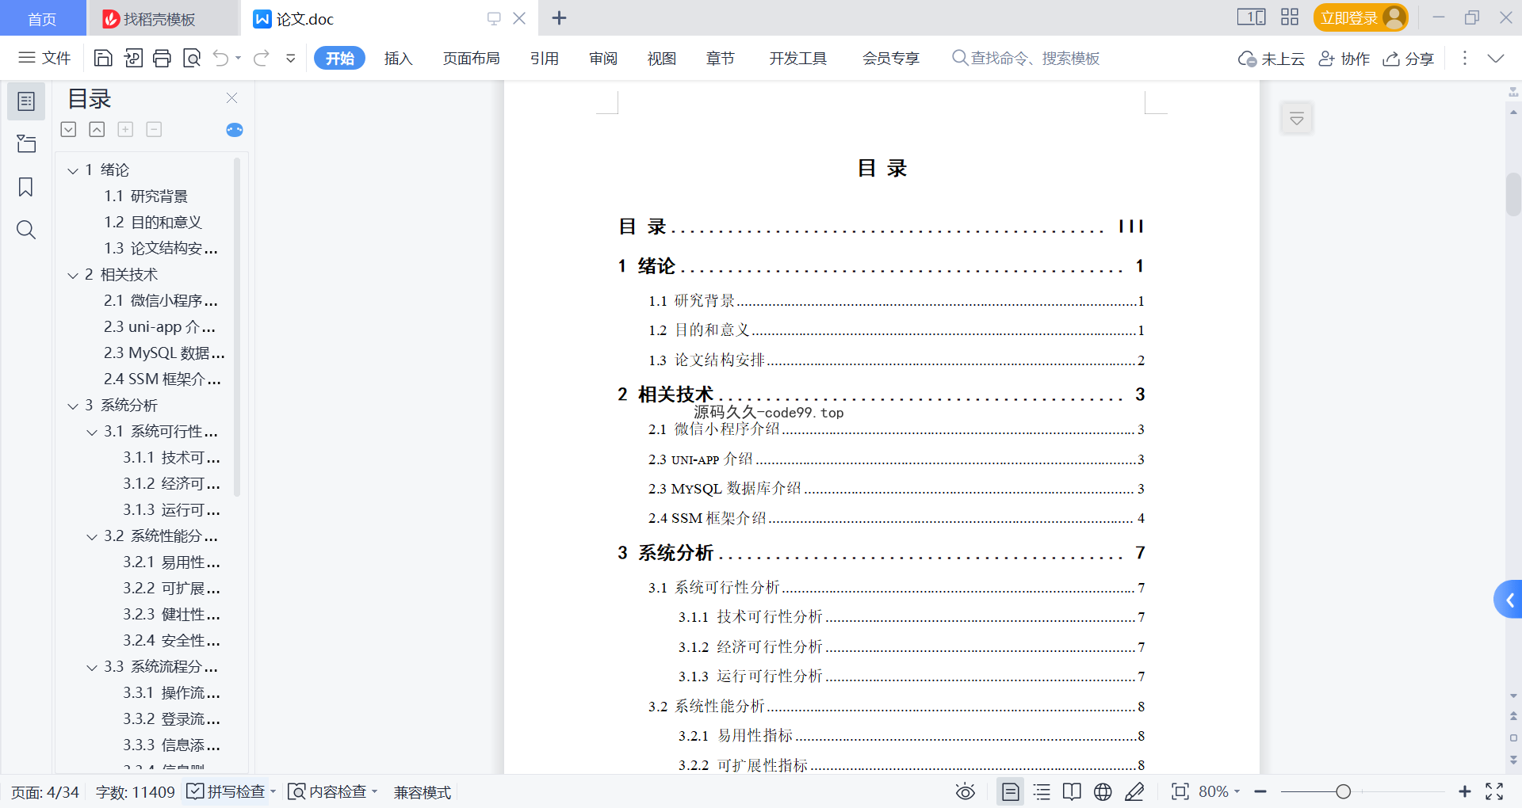The width and height of the screenshot is (1522, 808).
Task: Open the undo history dropdown arrow
Action: [238, 58]
